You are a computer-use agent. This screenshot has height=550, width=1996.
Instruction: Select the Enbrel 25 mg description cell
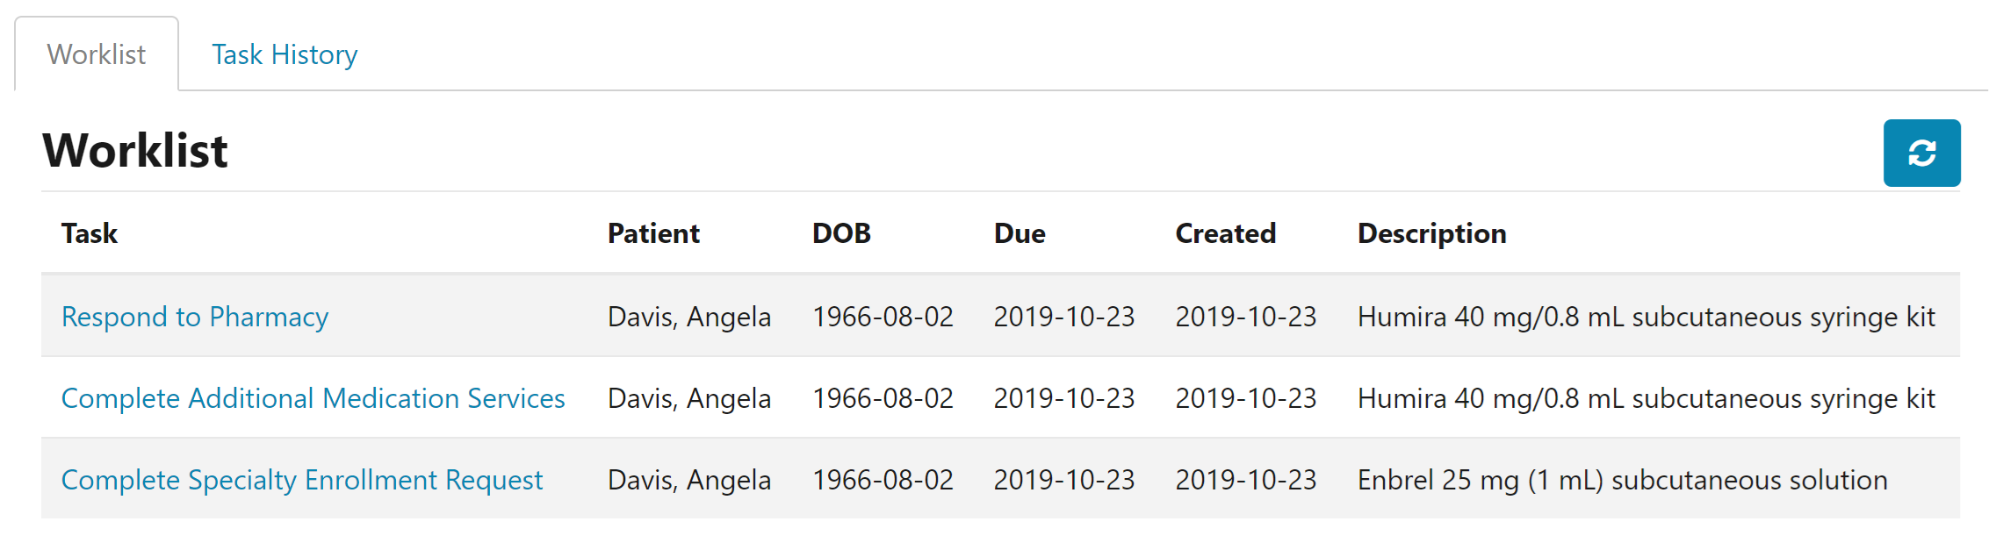tap(1622, 480)
